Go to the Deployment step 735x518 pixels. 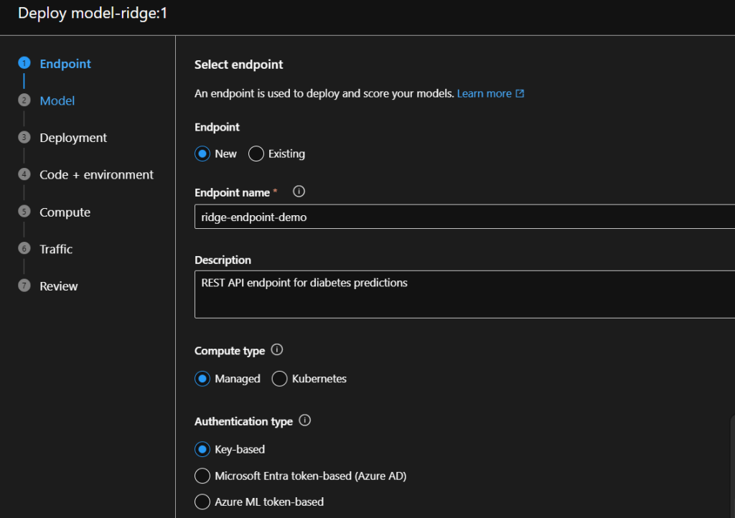click(x=73, y=138)
